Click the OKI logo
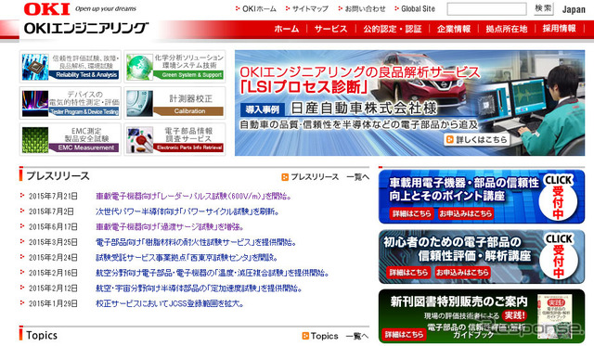 pos(47,8)
